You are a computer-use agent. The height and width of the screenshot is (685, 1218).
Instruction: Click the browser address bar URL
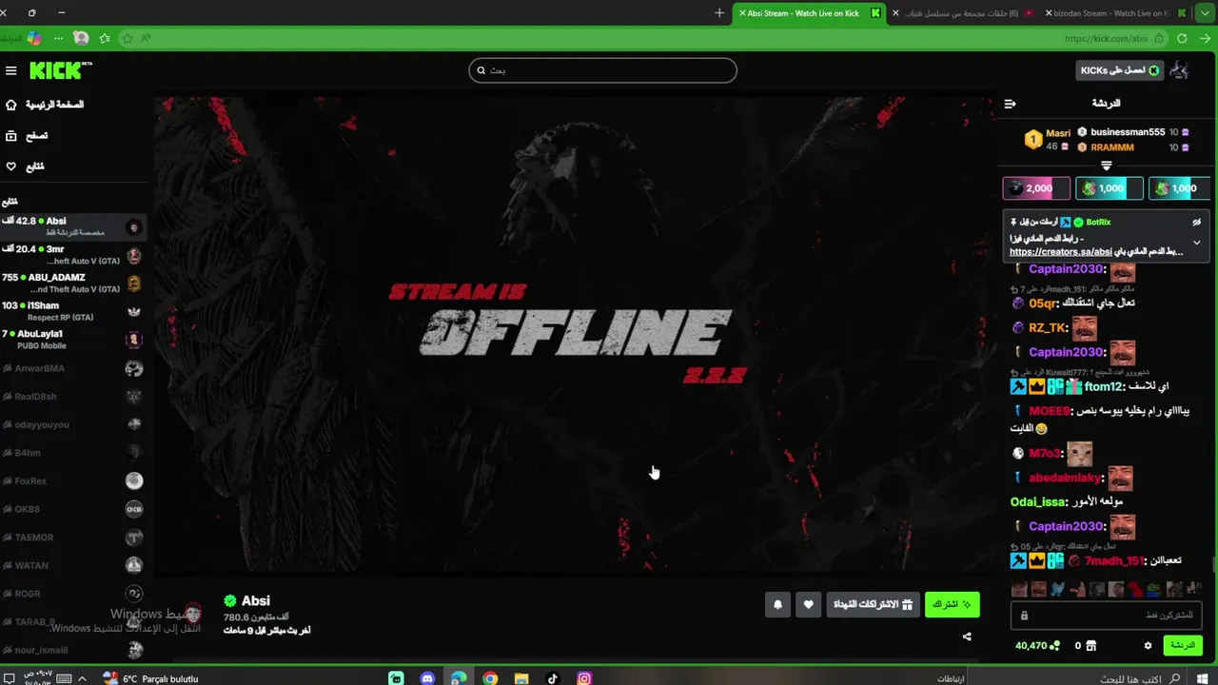click(x=1106, y=39)
